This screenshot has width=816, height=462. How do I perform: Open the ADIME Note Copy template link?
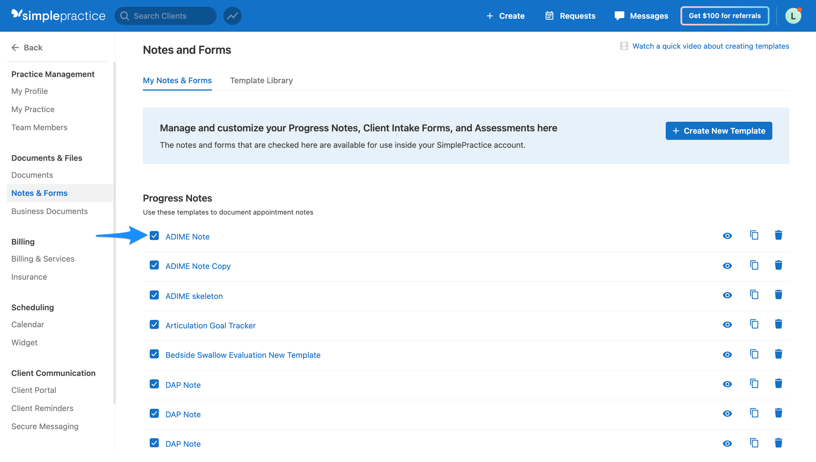point(198,266)
